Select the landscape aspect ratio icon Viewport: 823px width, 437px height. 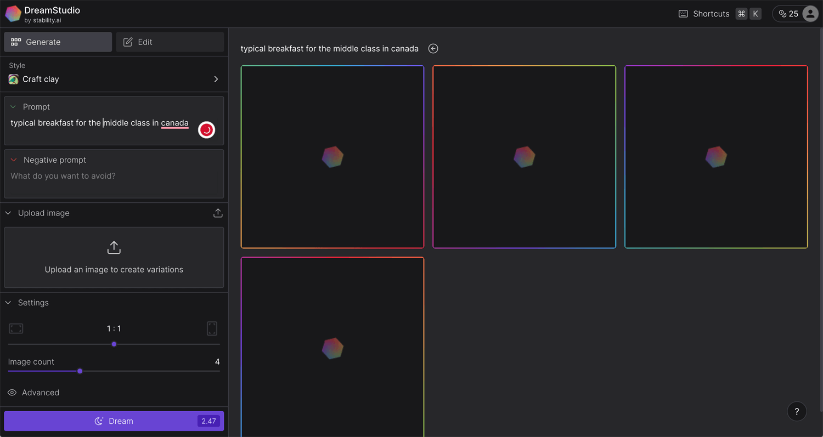[16, 328]
